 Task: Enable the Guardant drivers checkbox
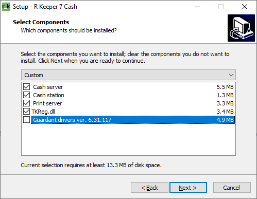click(x=27, y=120)
